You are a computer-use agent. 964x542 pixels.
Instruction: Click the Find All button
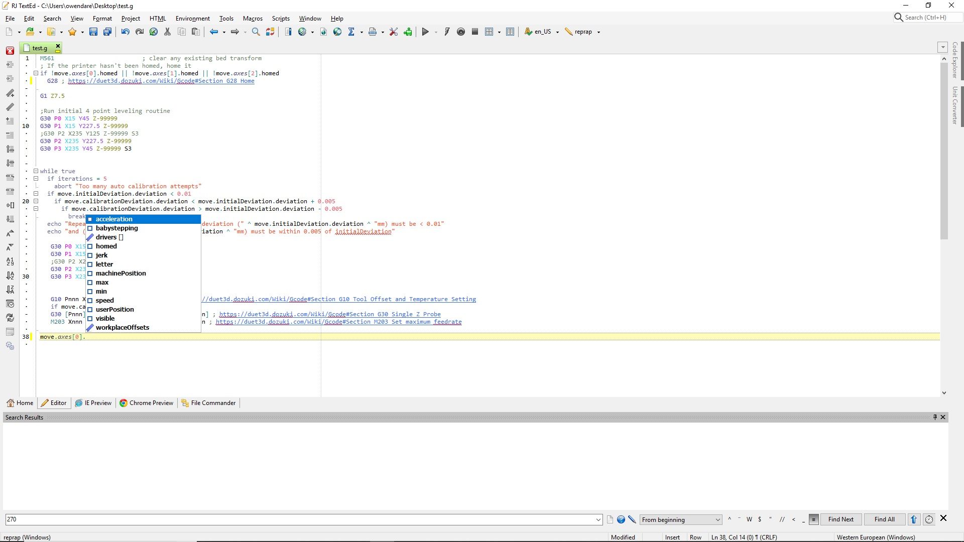click(885, 519)
